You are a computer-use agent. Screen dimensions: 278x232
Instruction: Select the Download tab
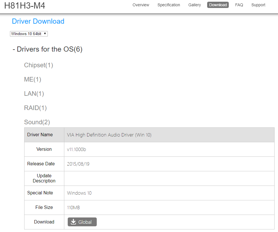(218, 5)
